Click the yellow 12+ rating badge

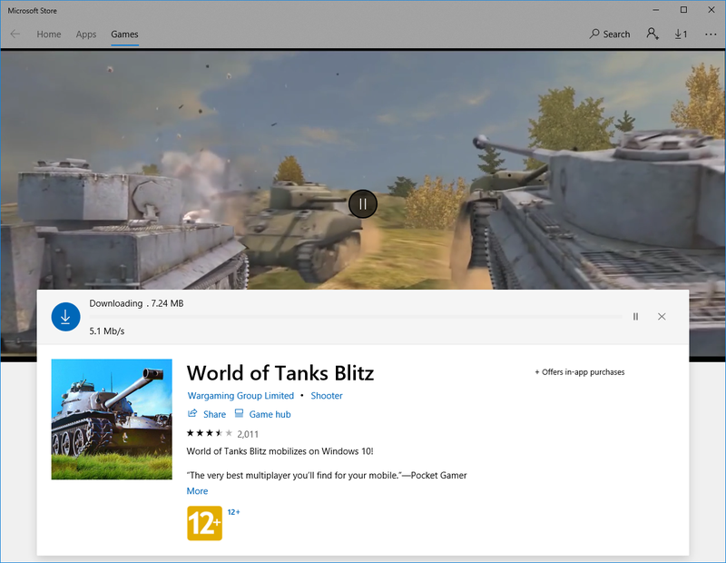click(205, 523)
